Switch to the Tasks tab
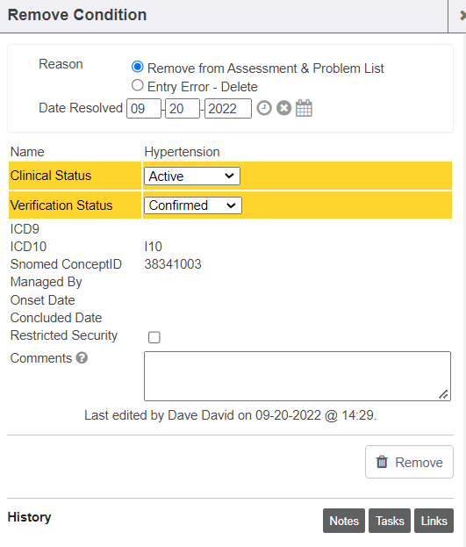This screenshot has height=547, width=466. coord(390,521)
